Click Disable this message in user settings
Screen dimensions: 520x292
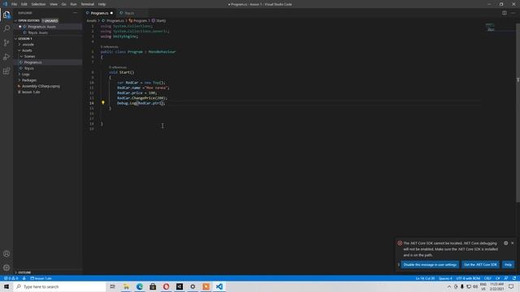[430, 264]
